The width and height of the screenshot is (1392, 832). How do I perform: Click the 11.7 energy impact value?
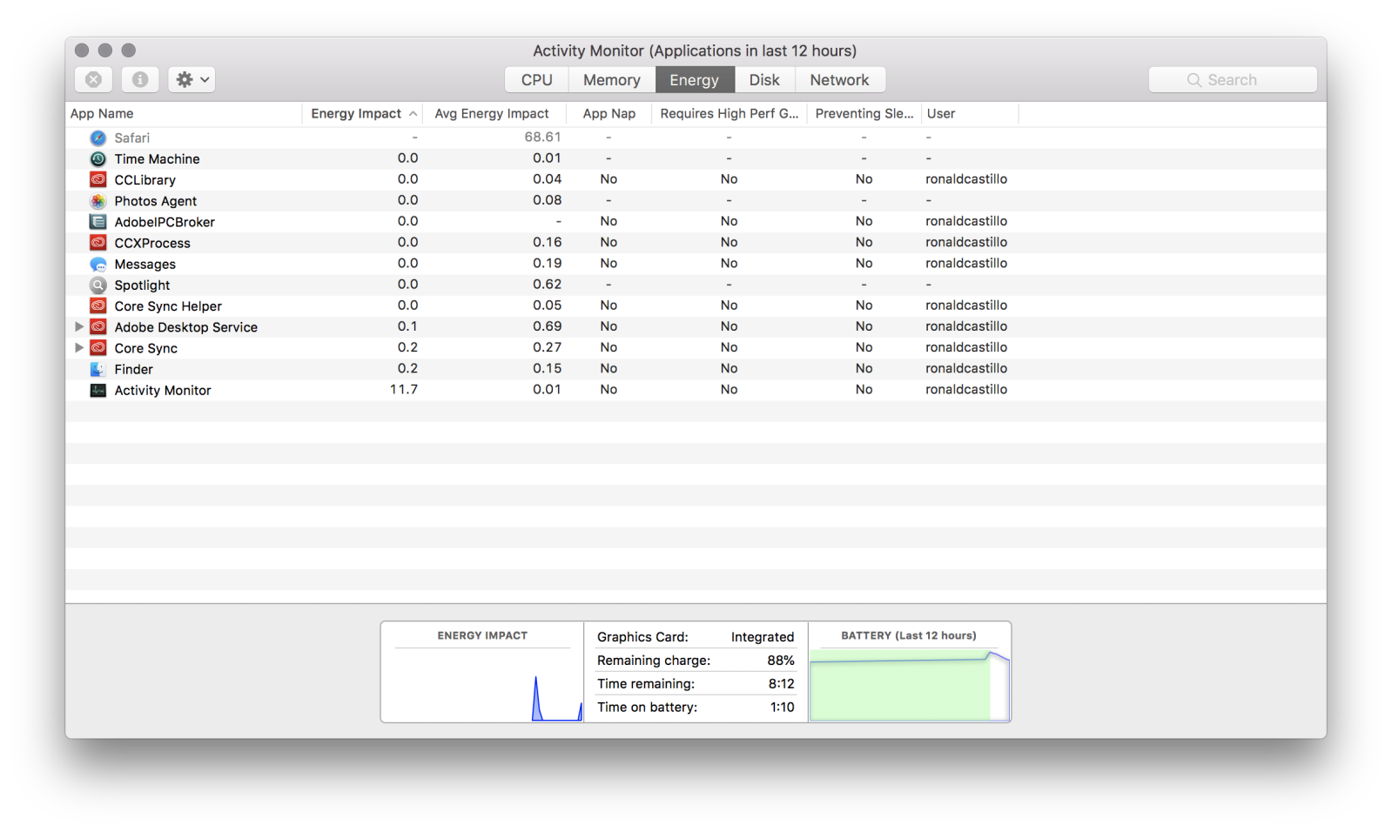click(x=404, y=389)
